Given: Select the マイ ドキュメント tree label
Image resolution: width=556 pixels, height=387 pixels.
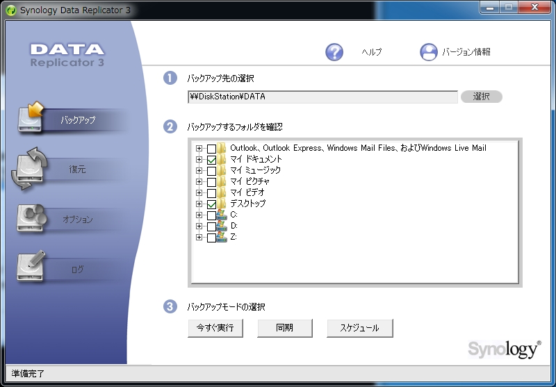Looking at the screenshot, I should click(x=256, y=159).
